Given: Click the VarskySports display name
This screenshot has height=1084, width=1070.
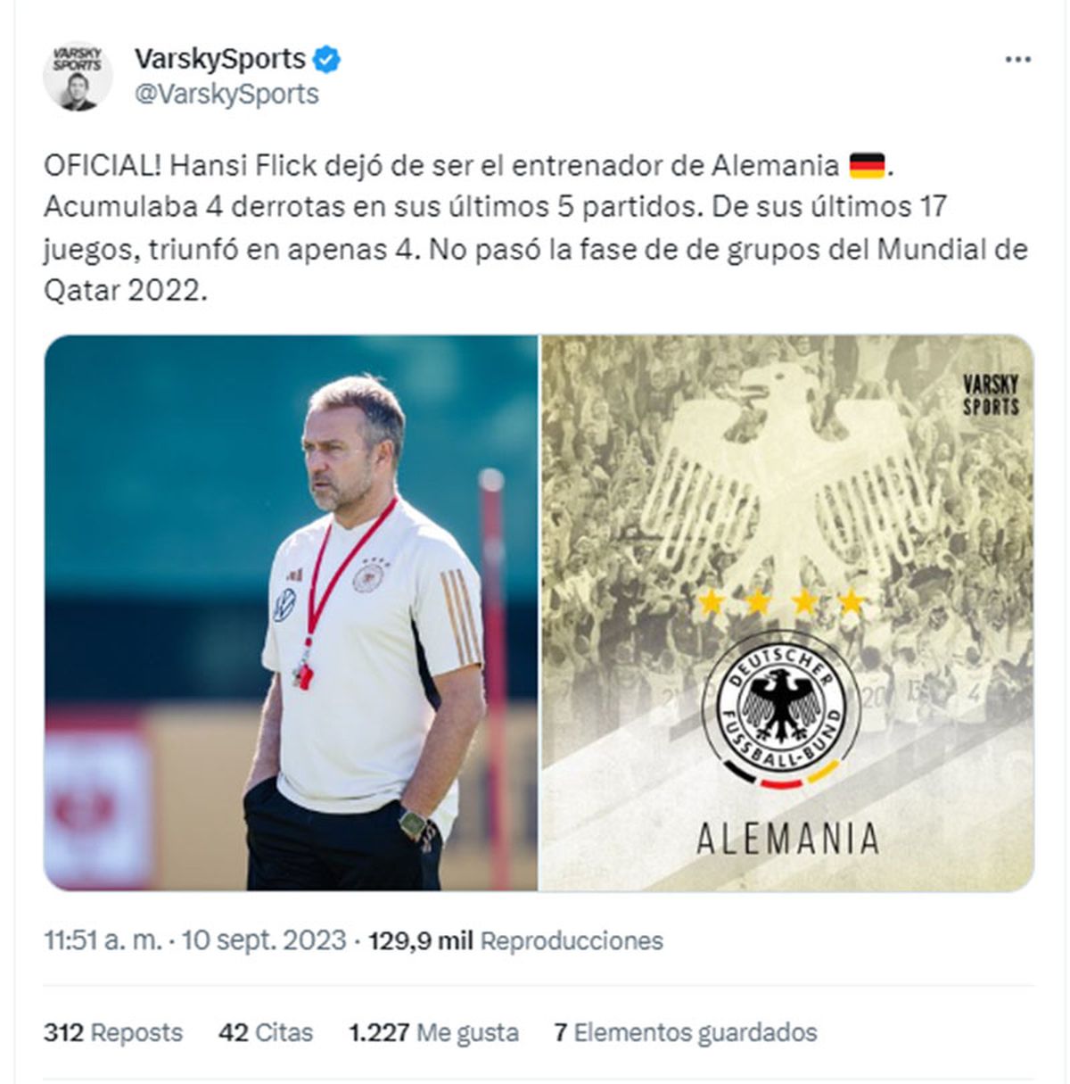Looking at the screenshot, I should (x=219, y=59).
